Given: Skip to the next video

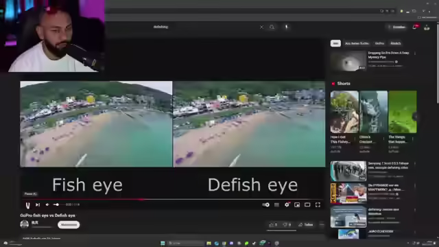Looking at the screenshot, I should click(38, 204).
